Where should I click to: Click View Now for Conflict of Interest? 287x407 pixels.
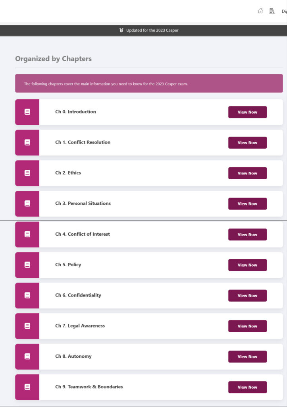tap(247, 235)
